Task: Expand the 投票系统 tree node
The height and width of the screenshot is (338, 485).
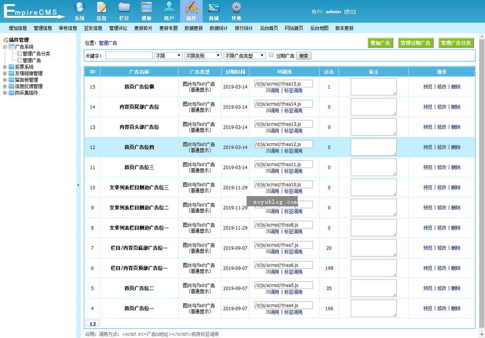Action: point(5,67)
